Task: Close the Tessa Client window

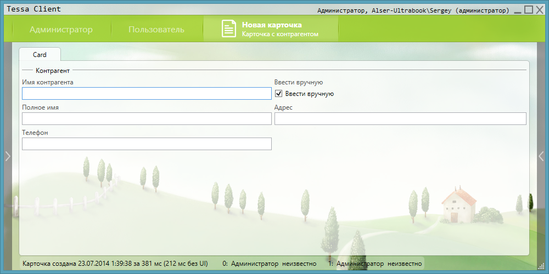Action: point(539,9)
